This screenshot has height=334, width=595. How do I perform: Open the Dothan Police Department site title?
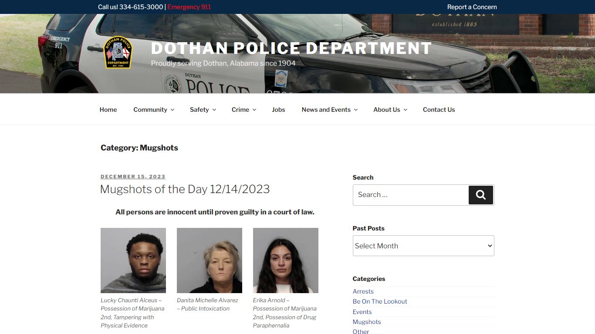click(291, 48)
